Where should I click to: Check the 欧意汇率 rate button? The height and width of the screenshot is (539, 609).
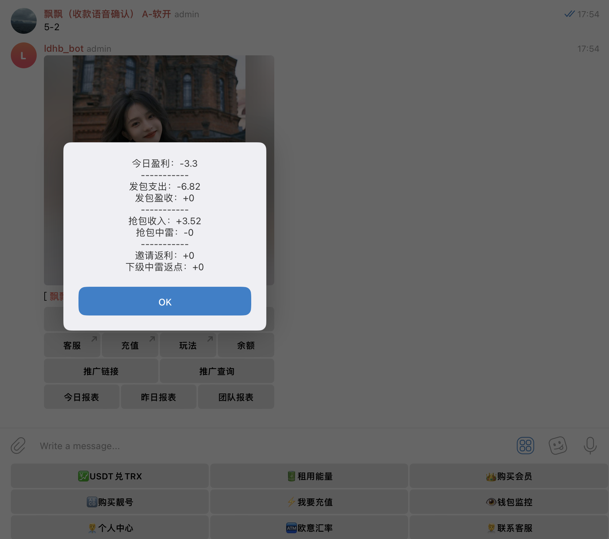(x=309, y=528)
